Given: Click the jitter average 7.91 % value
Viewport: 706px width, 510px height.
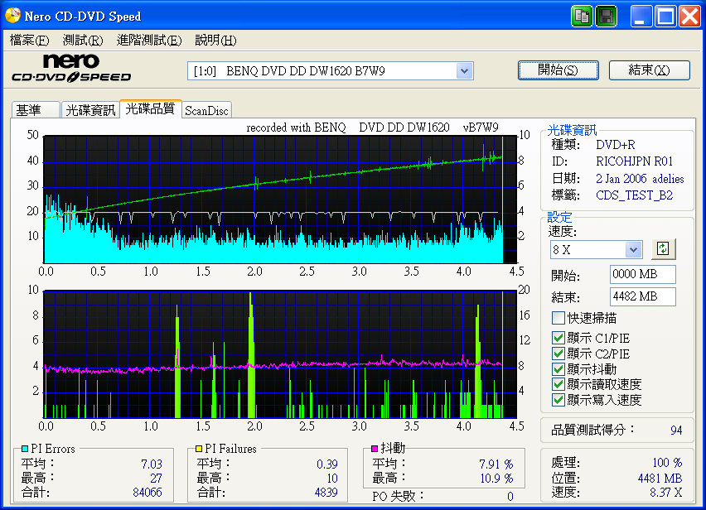Looking at the screenshot, I should click(496, 464).
